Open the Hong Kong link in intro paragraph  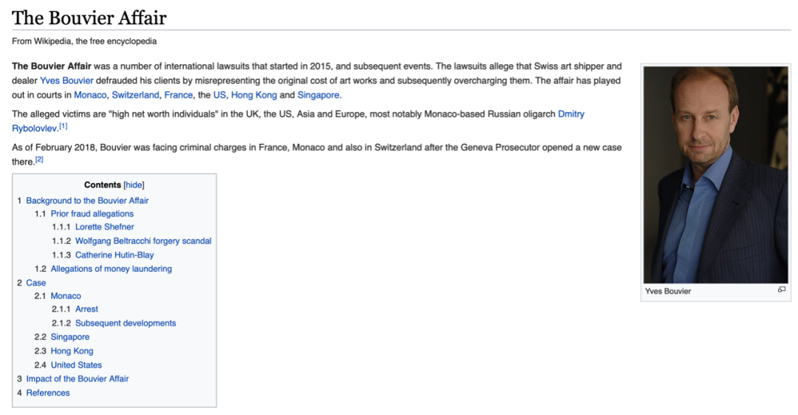[x=254, y=95]
